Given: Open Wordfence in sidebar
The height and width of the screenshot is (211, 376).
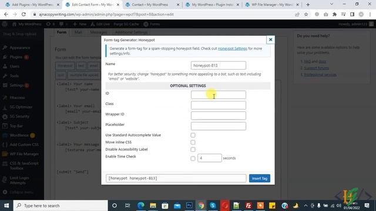Looking at the screenshot, I should coord(19,135).
